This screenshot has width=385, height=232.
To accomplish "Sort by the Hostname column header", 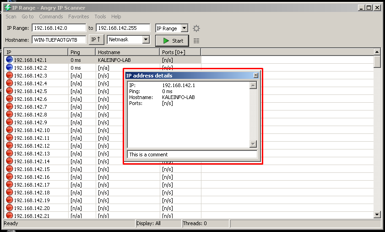I will click(128, 52).
